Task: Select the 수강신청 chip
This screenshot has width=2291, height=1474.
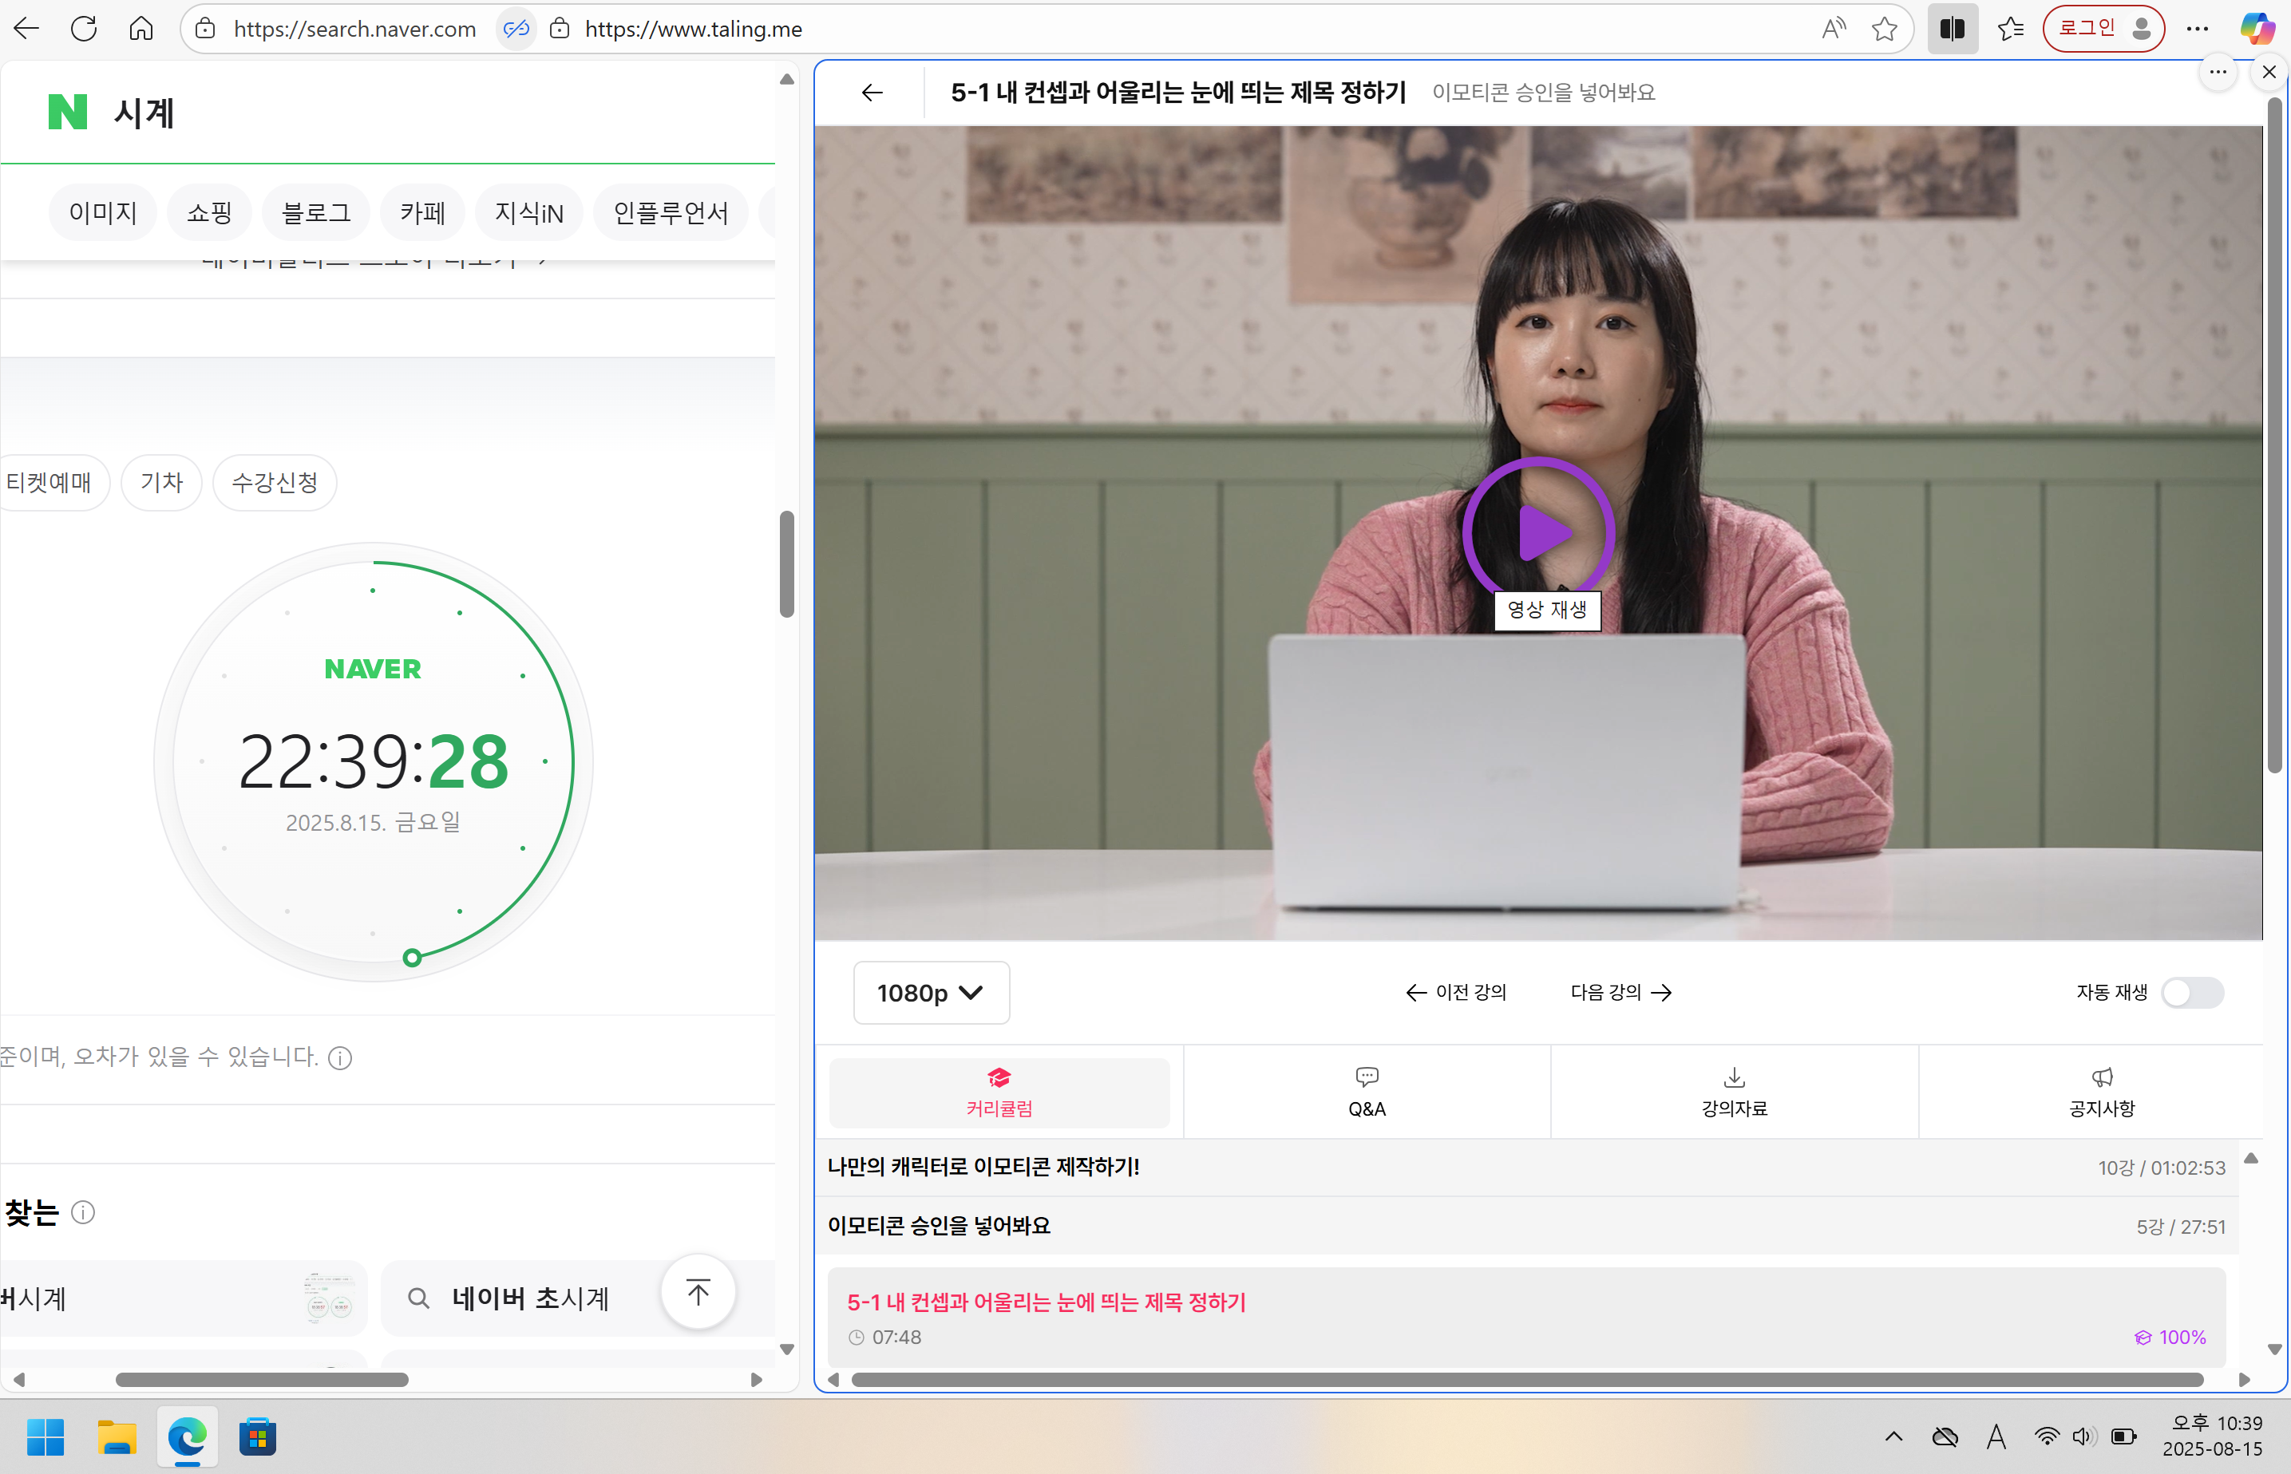Action: (275, 482)
